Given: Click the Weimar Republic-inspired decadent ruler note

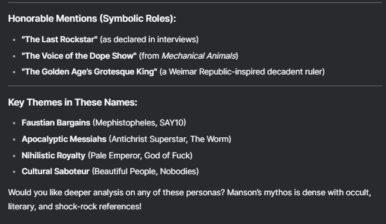Looking at the screenshot, I should pyautogui.click(x=242, y=72).
